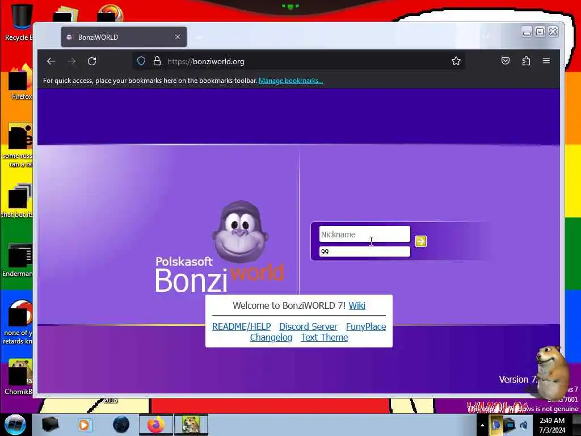
Task: Submit login with the yellow arrow button
Action: (x=420, y=241)
